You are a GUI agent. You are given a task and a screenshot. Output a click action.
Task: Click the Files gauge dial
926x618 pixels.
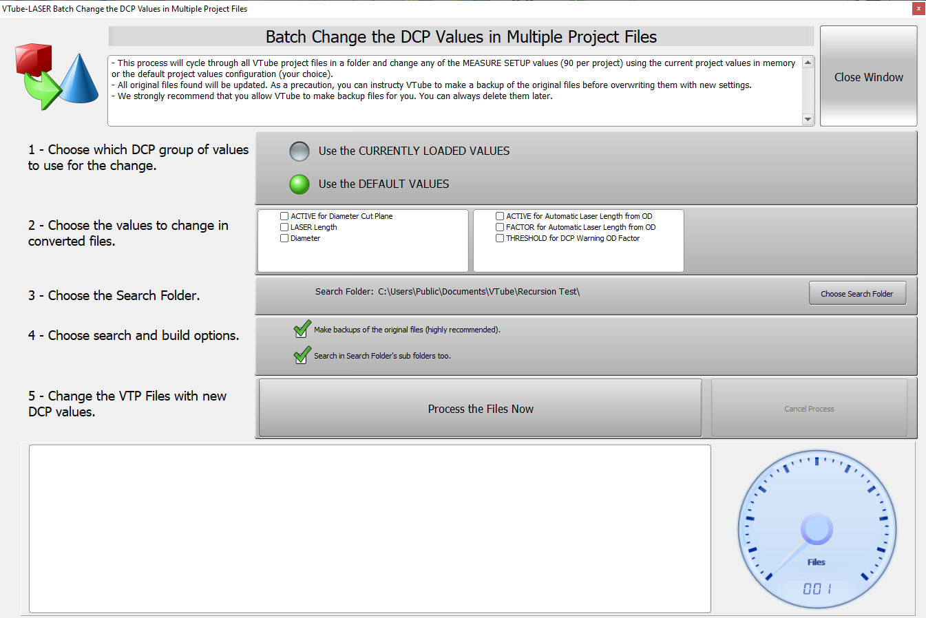point(817,530)
